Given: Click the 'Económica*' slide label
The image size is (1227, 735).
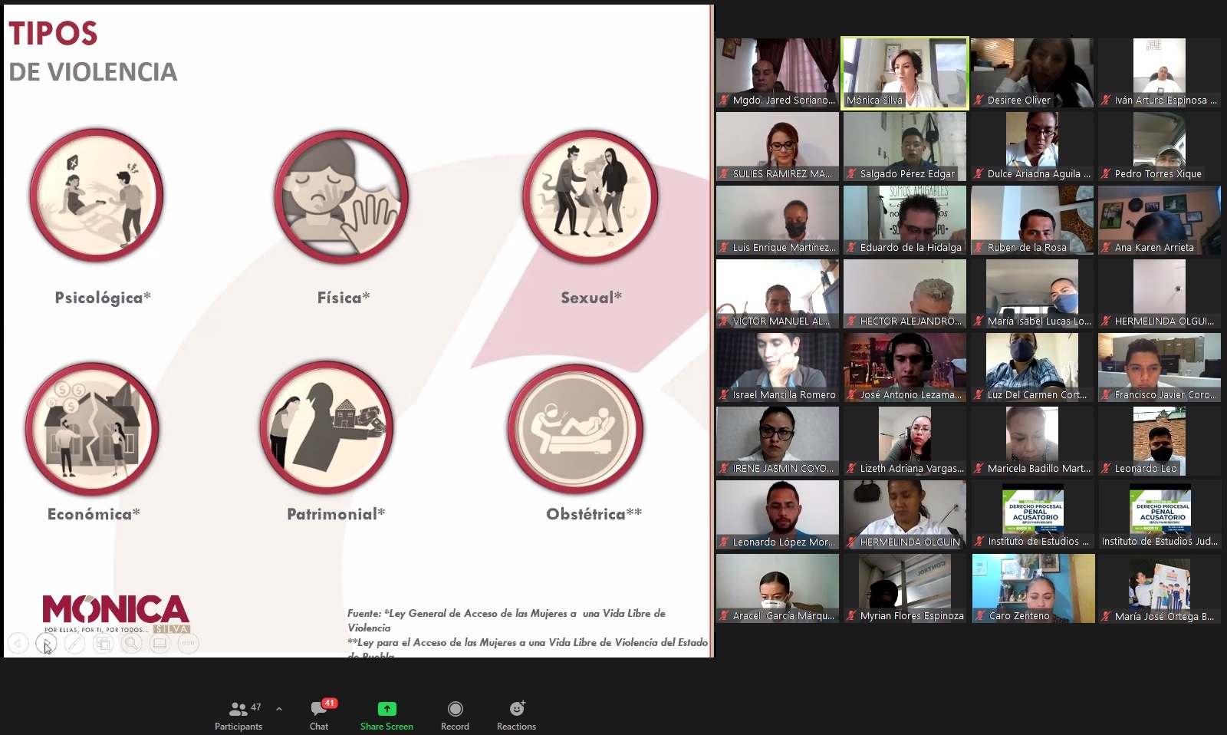Looking at the screenshot, I should [94, 514].
